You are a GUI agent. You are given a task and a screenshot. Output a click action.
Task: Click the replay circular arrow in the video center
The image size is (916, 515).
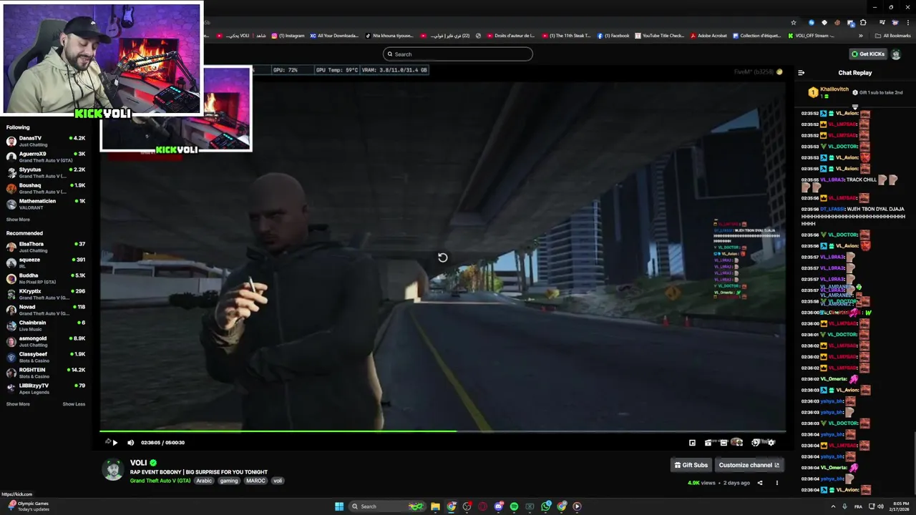[x=442, y=257]
